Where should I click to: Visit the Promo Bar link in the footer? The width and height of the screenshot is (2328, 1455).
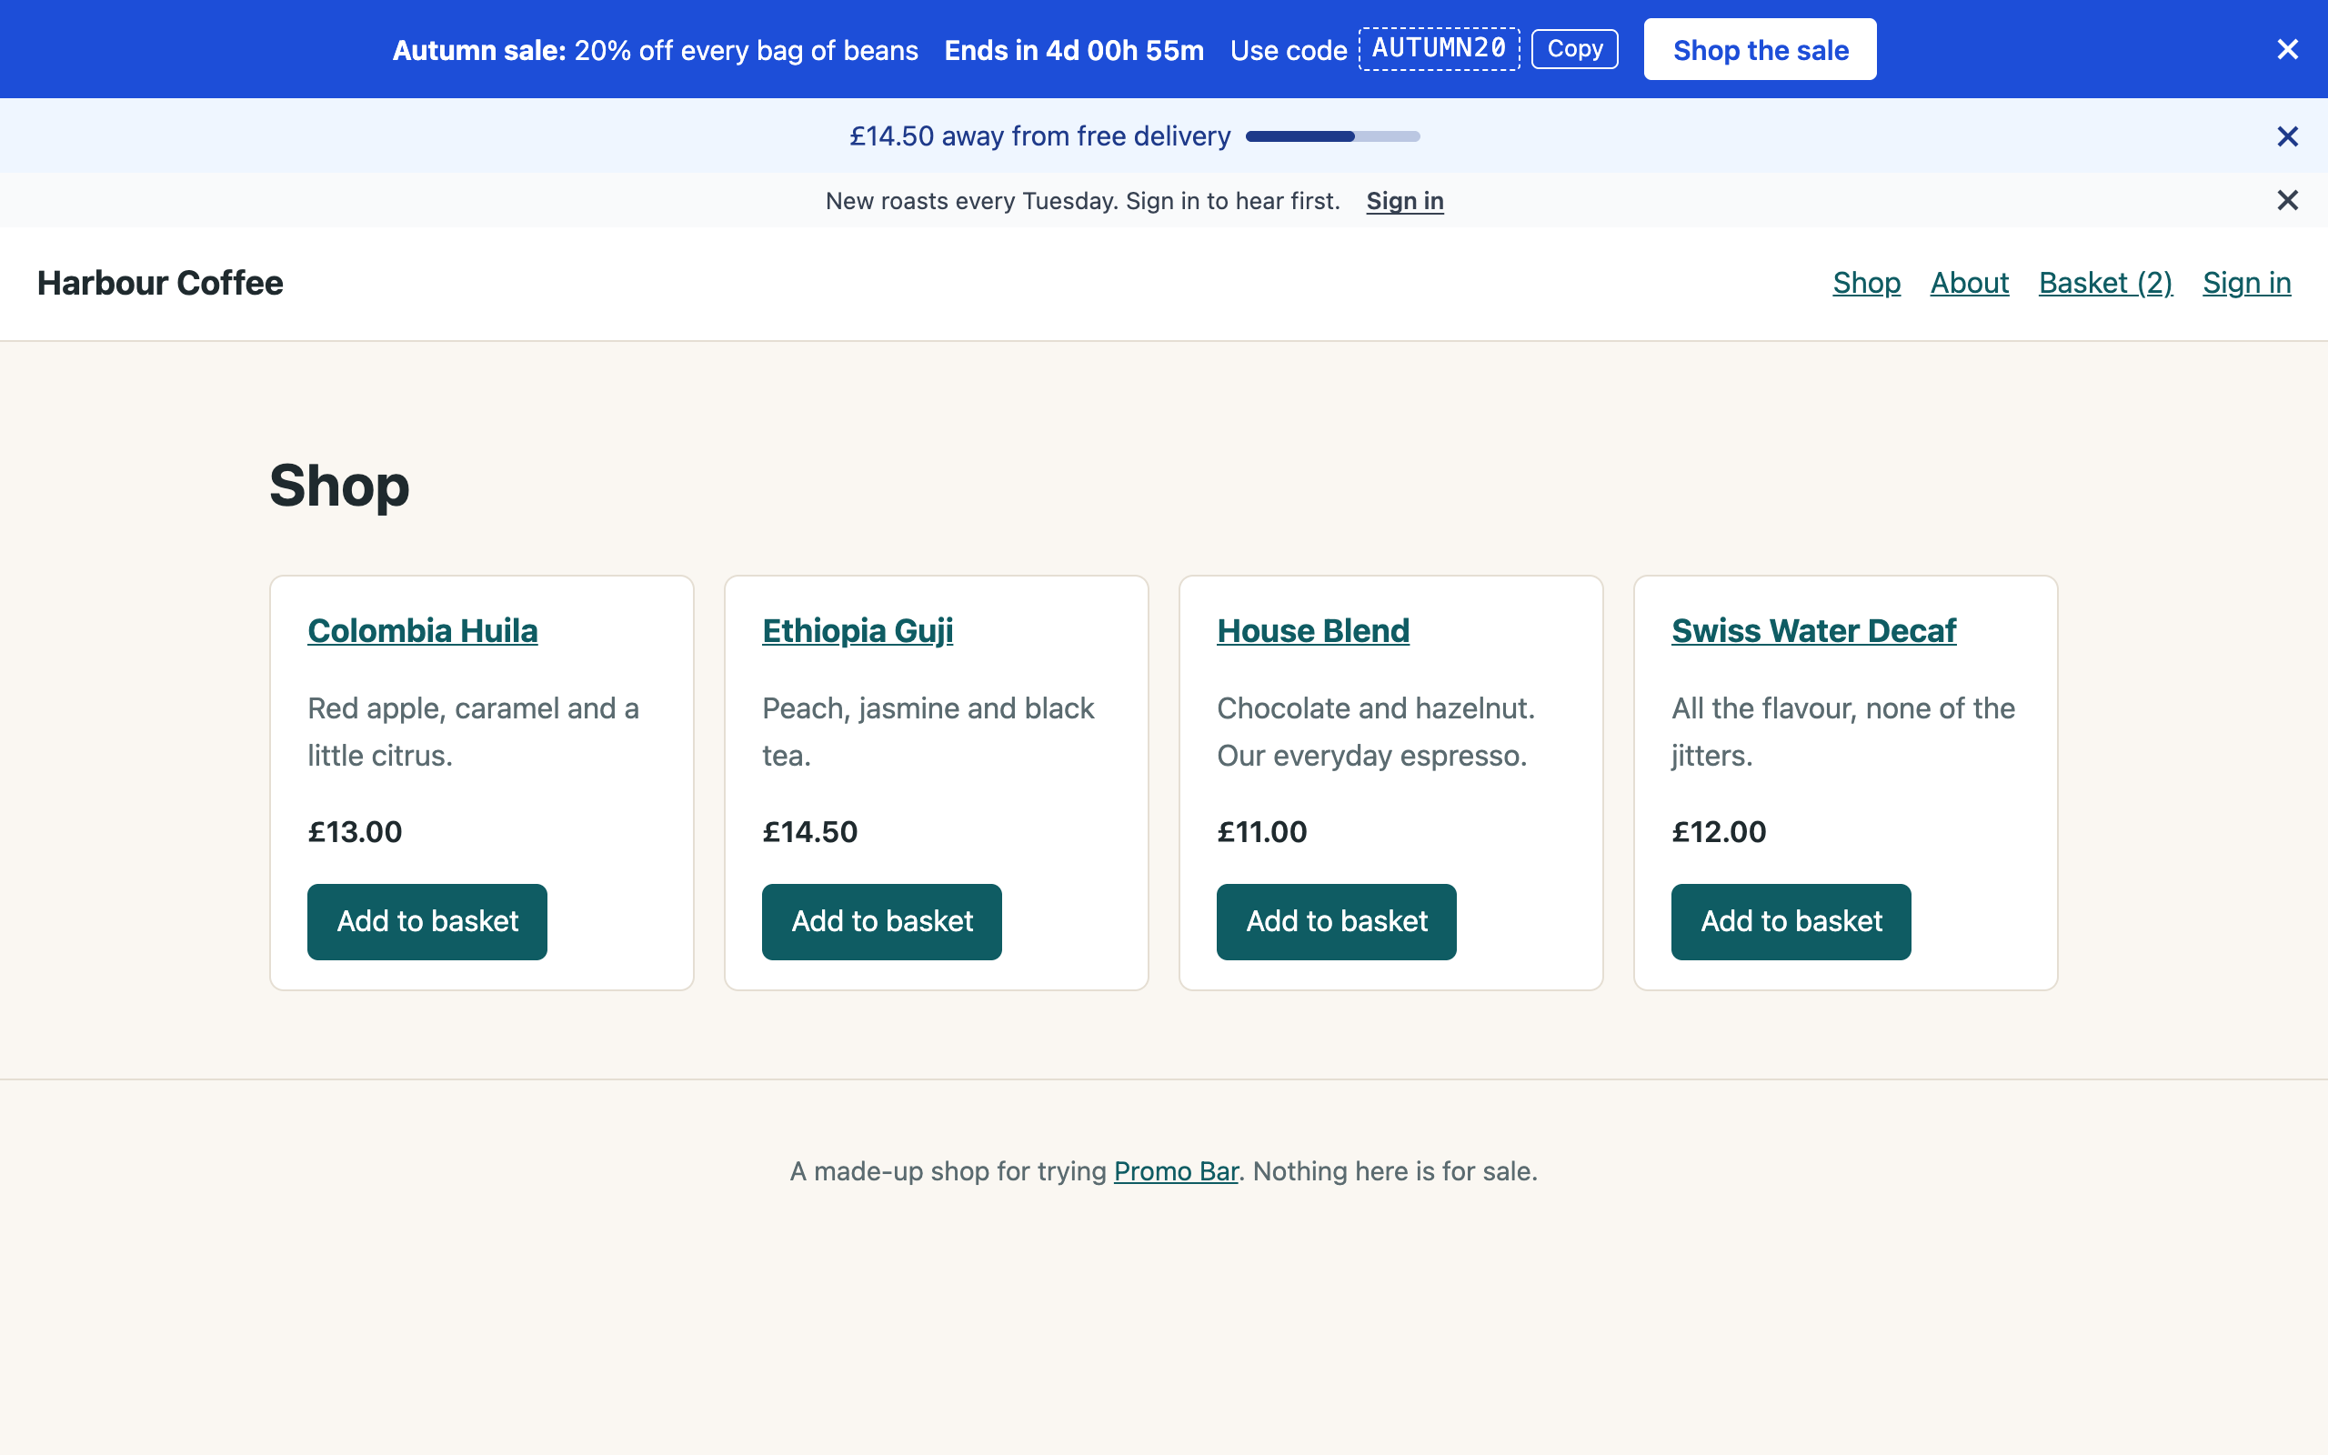tap(1176, 1171)
